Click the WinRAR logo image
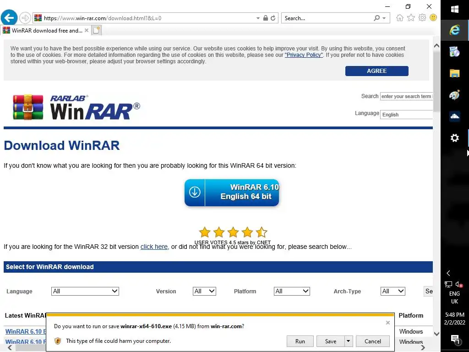This screenshot has width=469, height=352. click(76, 107)
